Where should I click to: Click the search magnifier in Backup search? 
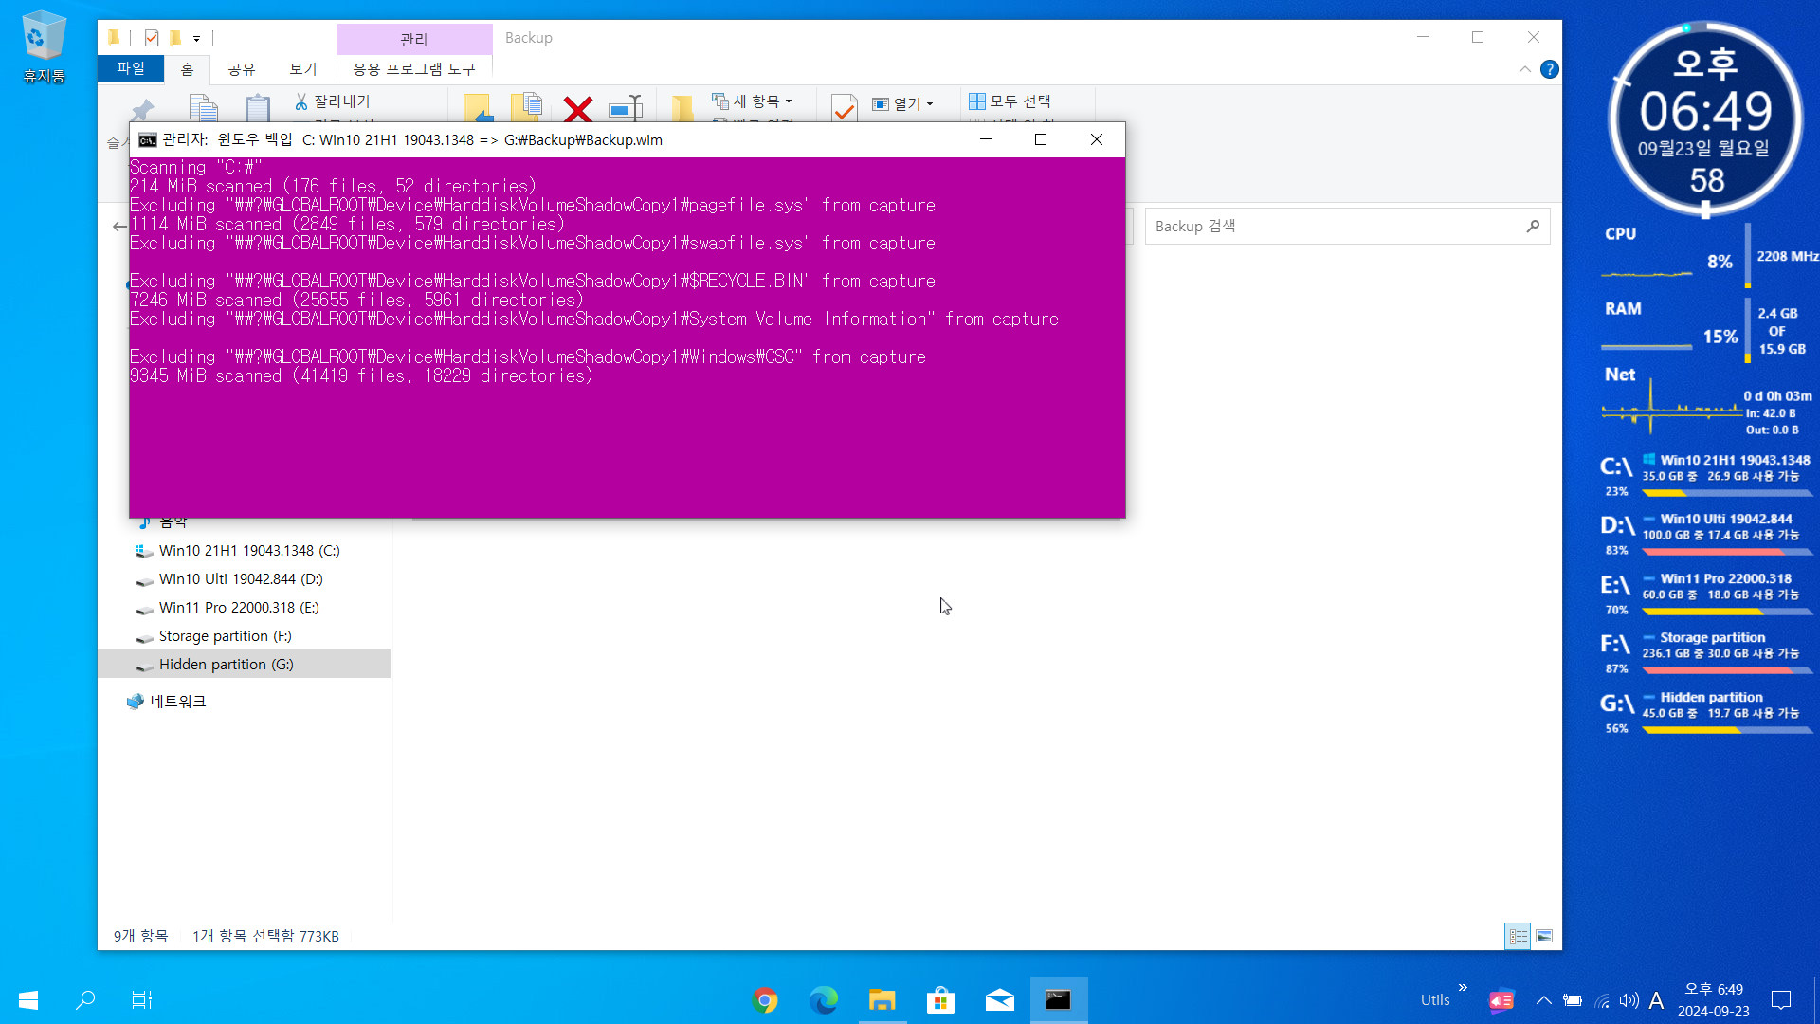pos(1533,226)
